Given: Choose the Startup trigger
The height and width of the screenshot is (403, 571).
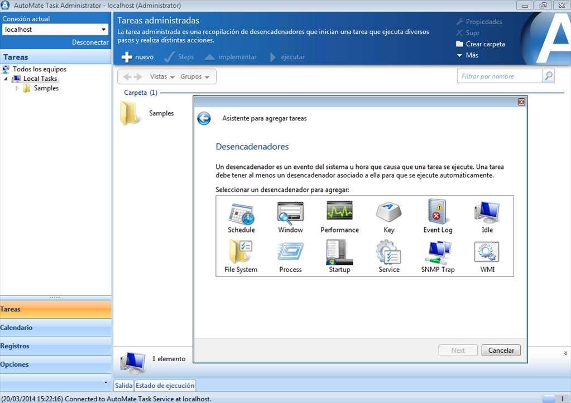Looking at the screenshot, I should [339, 252].
